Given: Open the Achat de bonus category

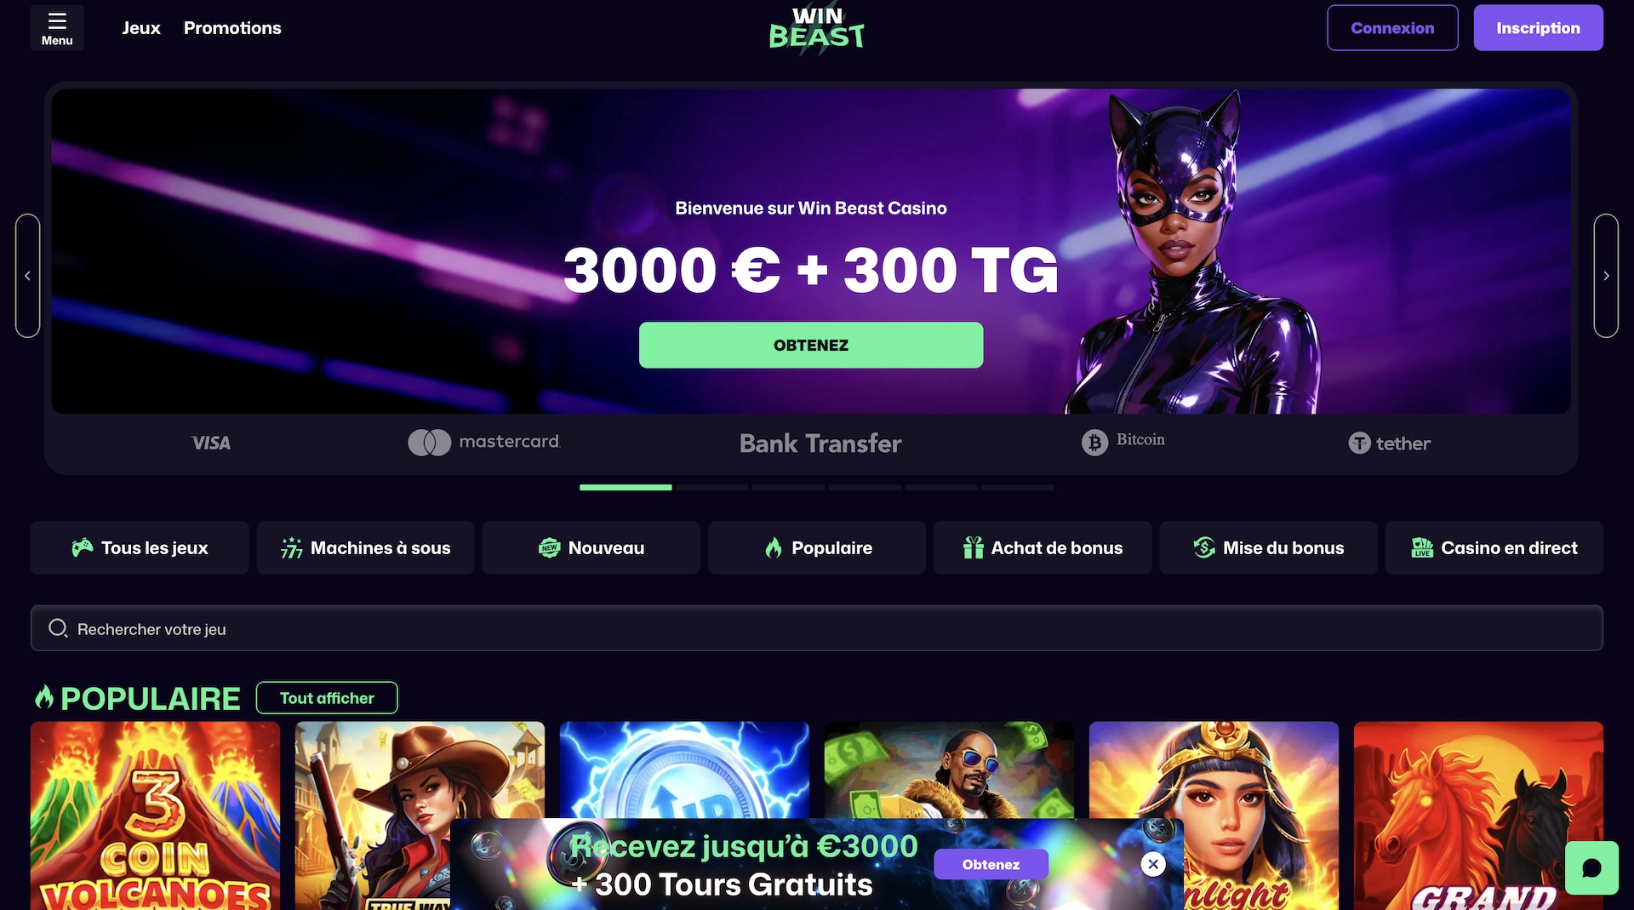Looking at the screenshot, I should point(1043,548).
